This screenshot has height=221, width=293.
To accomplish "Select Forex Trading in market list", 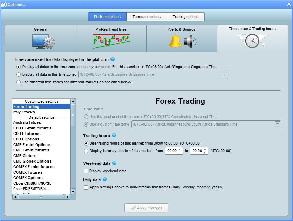I will 41,107.
